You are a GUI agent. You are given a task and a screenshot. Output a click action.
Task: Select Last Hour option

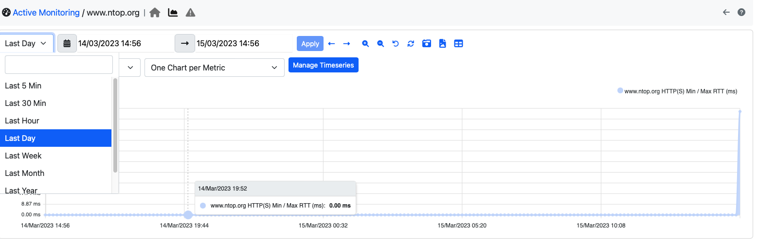pos(56,121)
